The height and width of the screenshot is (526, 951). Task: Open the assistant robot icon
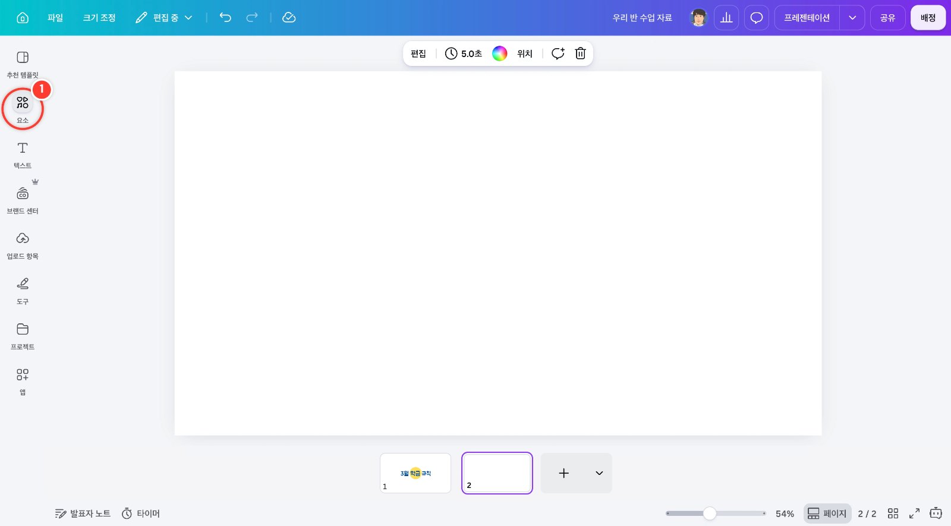tap(936, 513)
